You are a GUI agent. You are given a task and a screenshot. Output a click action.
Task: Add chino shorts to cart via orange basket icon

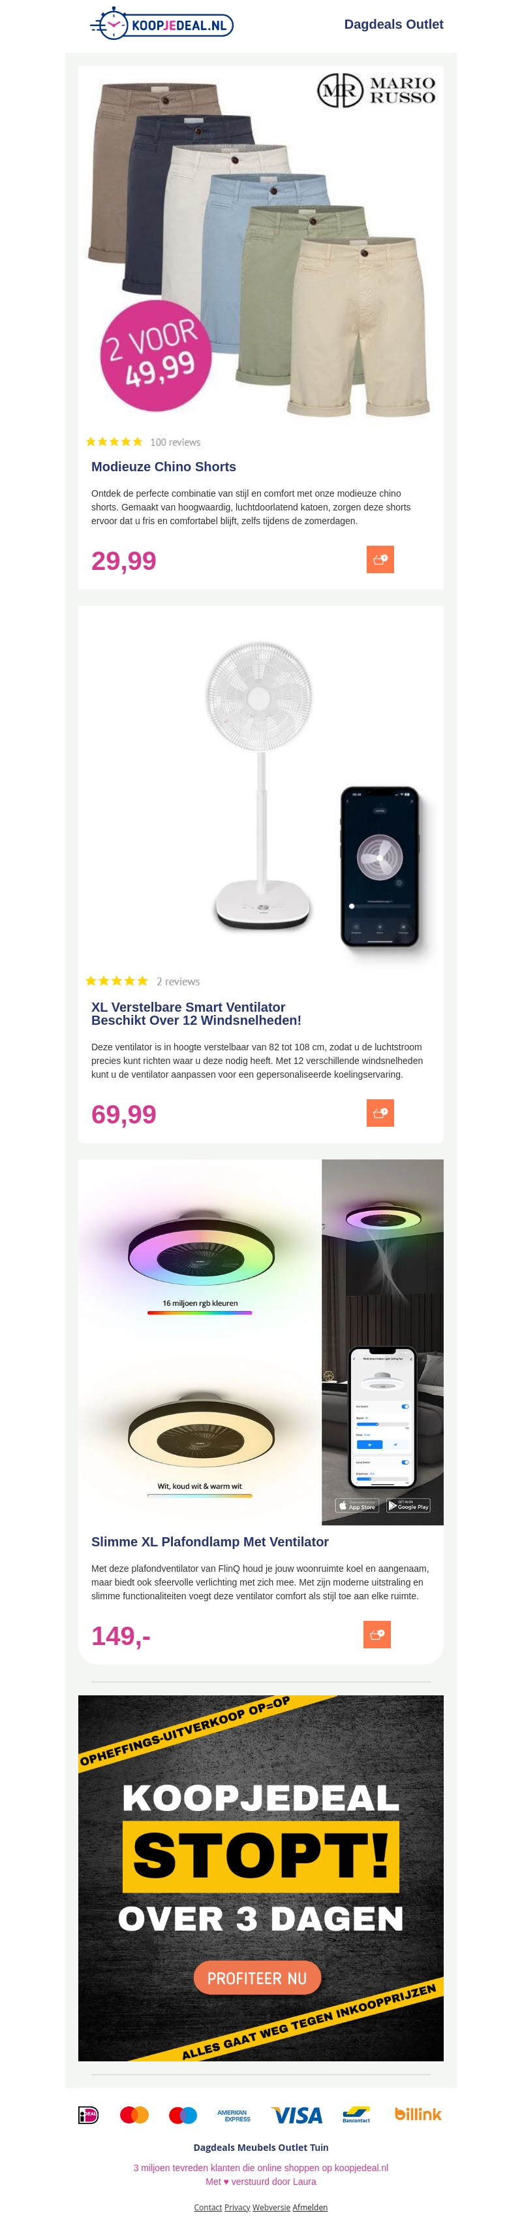coord(380,559)
